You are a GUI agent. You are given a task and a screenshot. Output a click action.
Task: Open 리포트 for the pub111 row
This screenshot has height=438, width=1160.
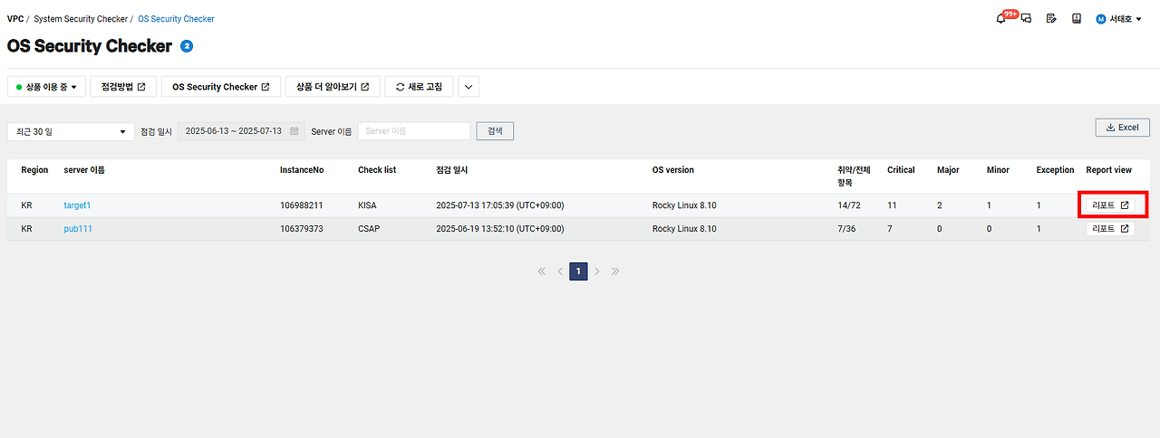(x=1110, y=229)
